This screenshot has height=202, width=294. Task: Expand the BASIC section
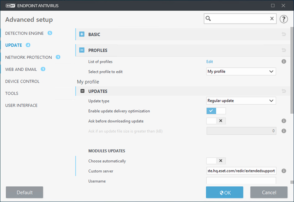coord(82,34)
